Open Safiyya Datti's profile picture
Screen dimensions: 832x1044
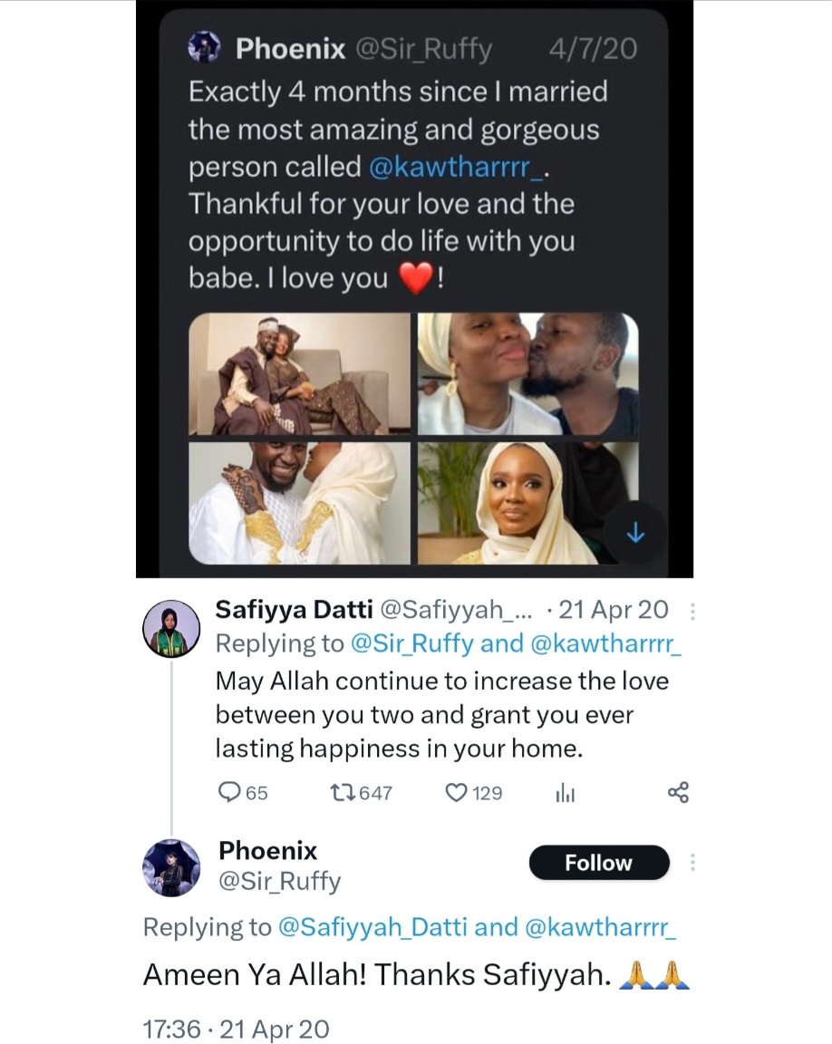[172, 628]
